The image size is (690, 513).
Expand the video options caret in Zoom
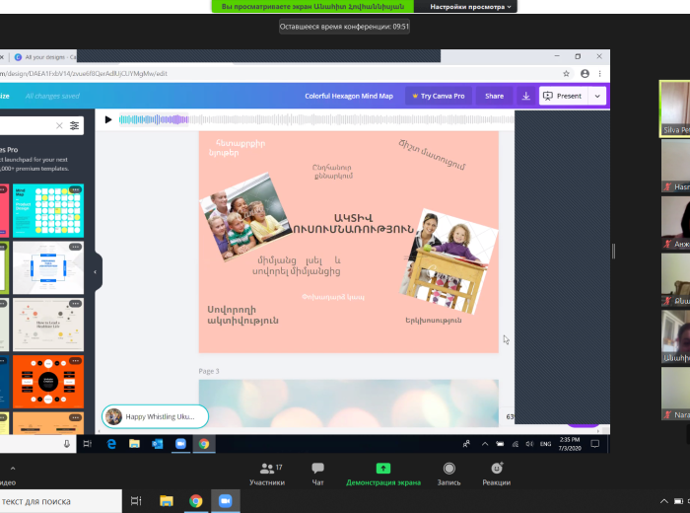tap(13, 469)
